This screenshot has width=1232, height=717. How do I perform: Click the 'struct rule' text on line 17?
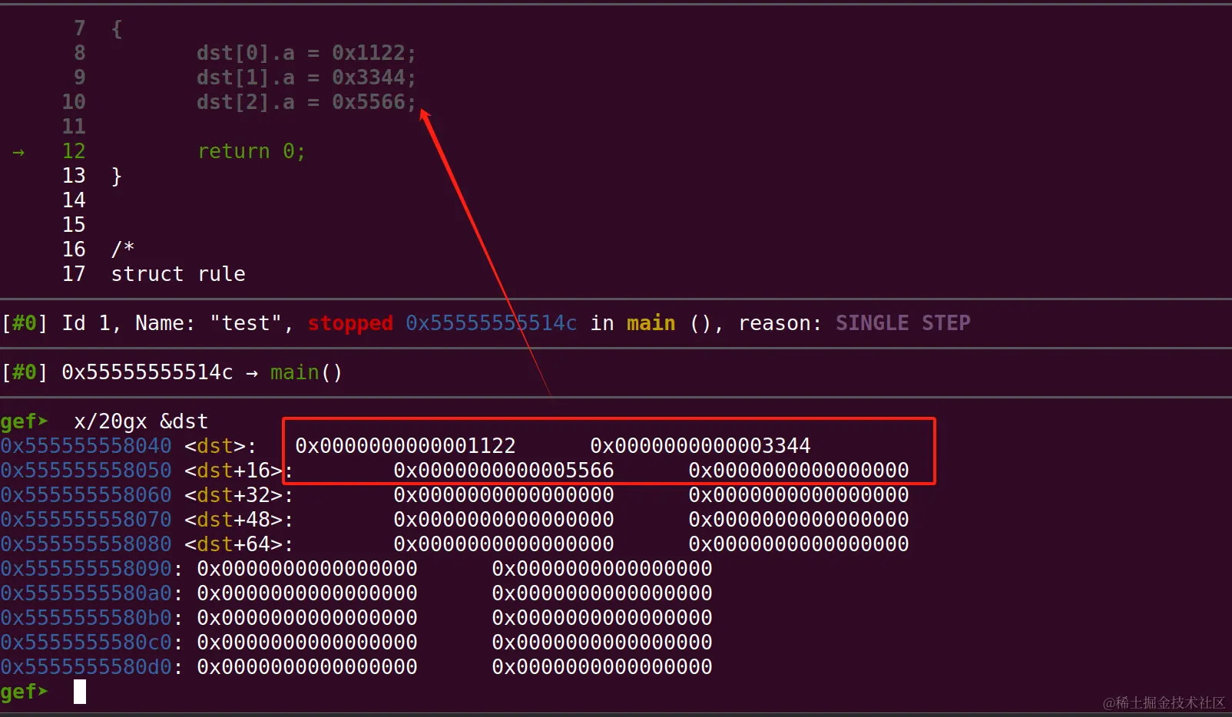[178, 274]
